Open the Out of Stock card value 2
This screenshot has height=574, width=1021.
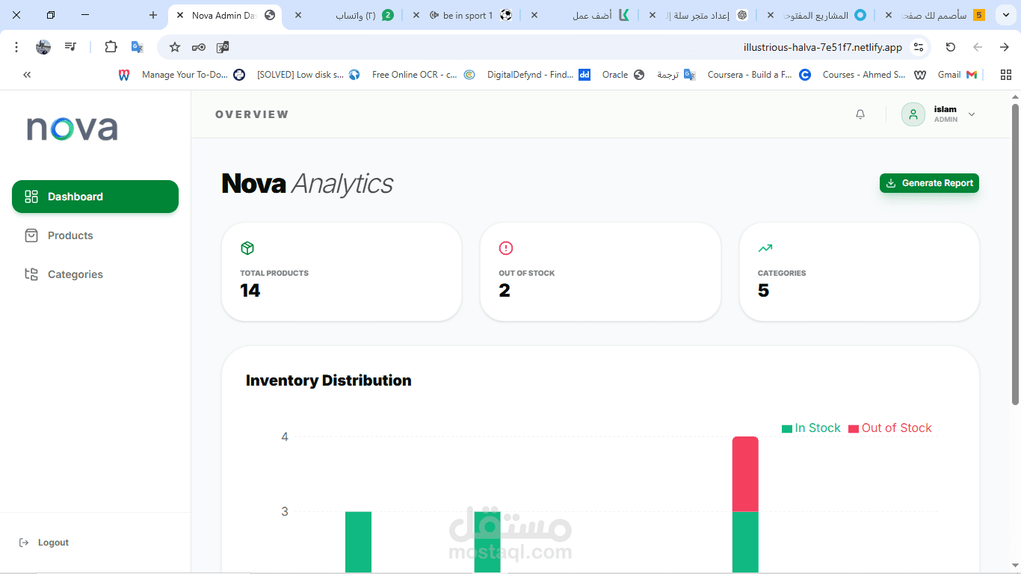tap(505, 291)
